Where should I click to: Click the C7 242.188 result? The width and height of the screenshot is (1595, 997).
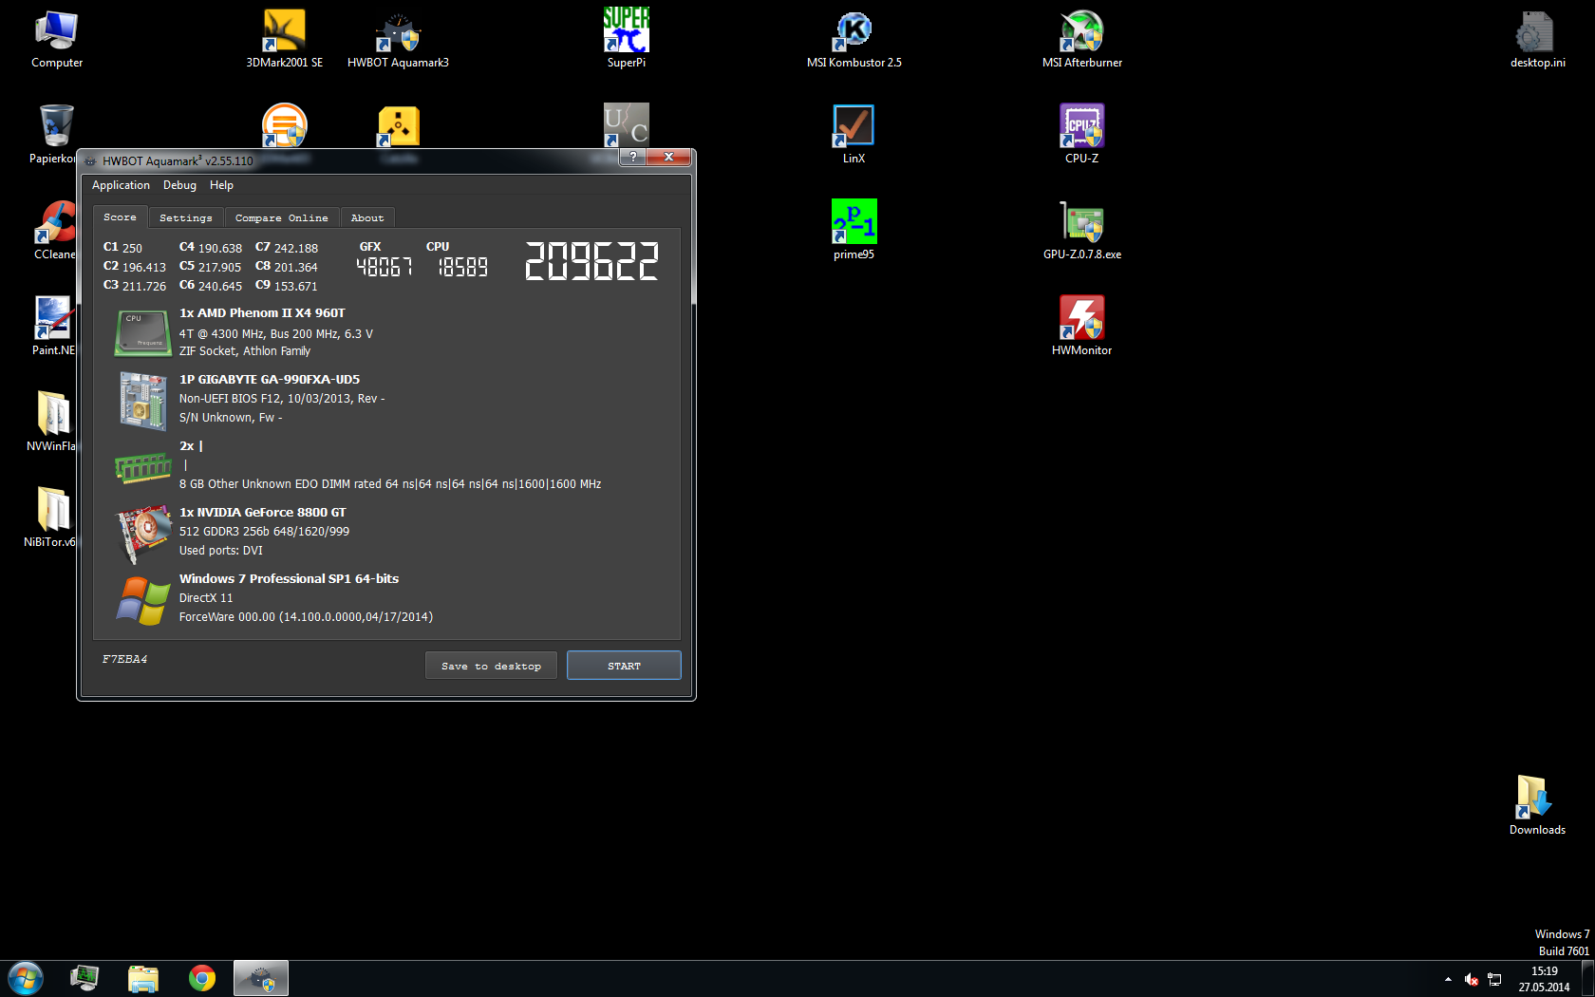coord(287,248)
